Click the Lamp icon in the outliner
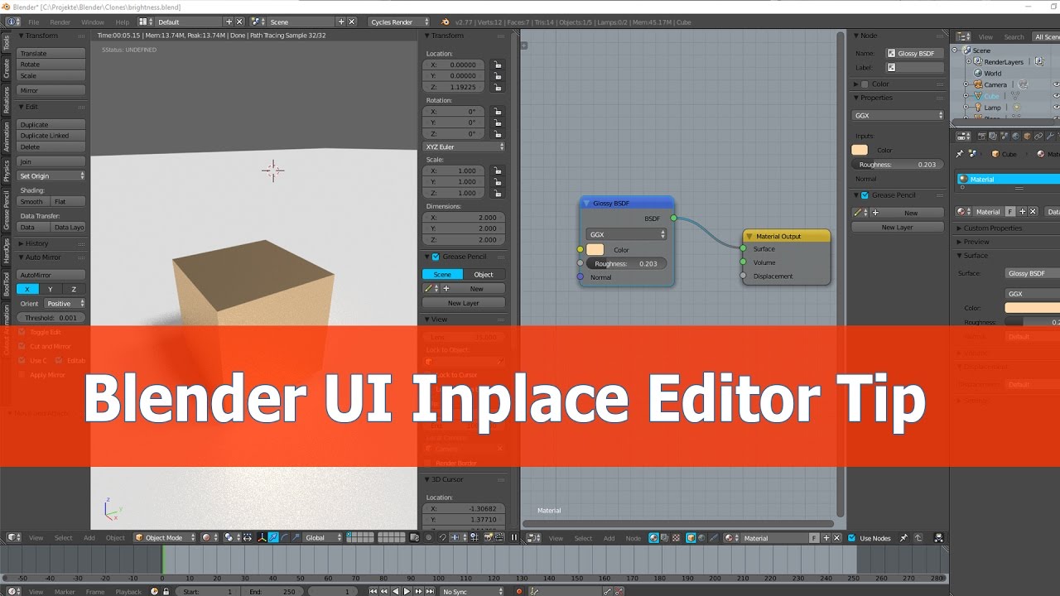Image resolution: width=1060 pixels, height=596 pixels. pyautogui.click(x=977, y=108)
